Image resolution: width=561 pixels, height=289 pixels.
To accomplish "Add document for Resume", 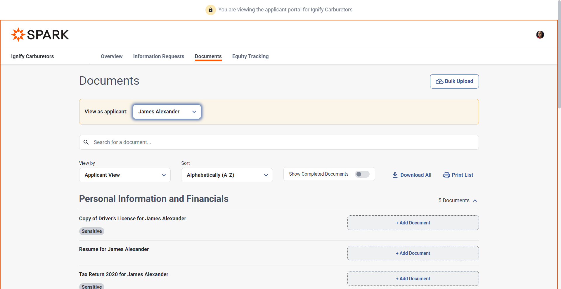I will click(413, 253).
